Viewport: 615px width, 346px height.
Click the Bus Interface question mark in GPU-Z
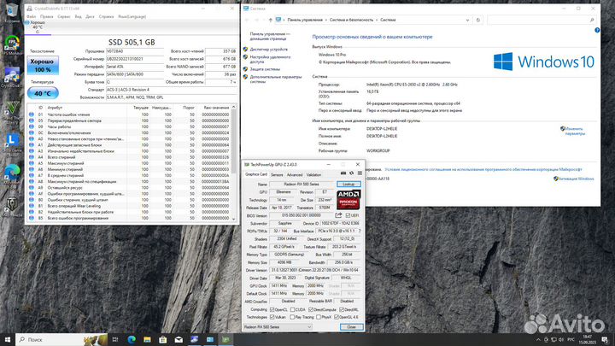click(x=360, y=231)
